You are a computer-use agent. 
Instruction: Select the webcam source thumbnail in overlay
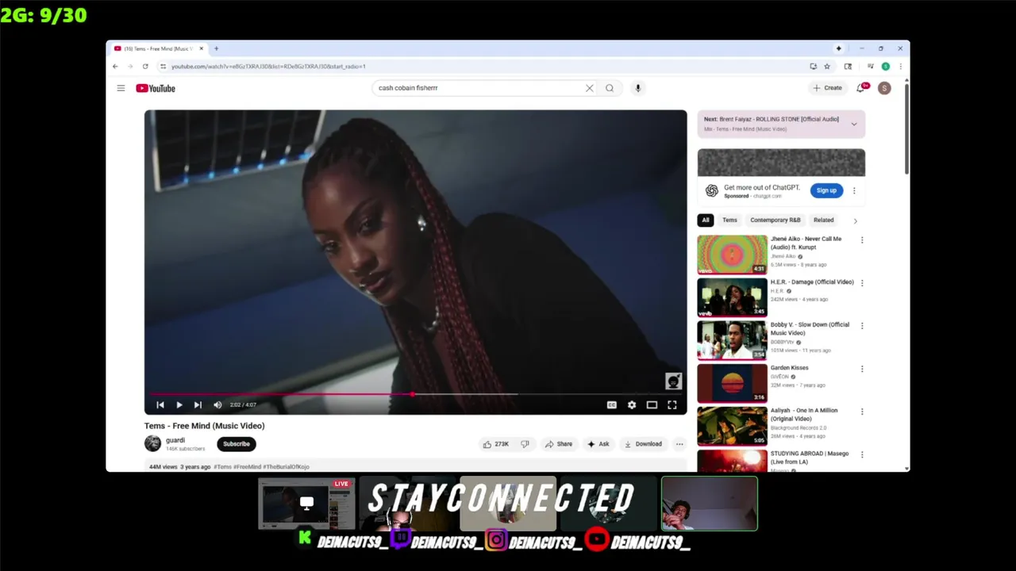[710, 504]
